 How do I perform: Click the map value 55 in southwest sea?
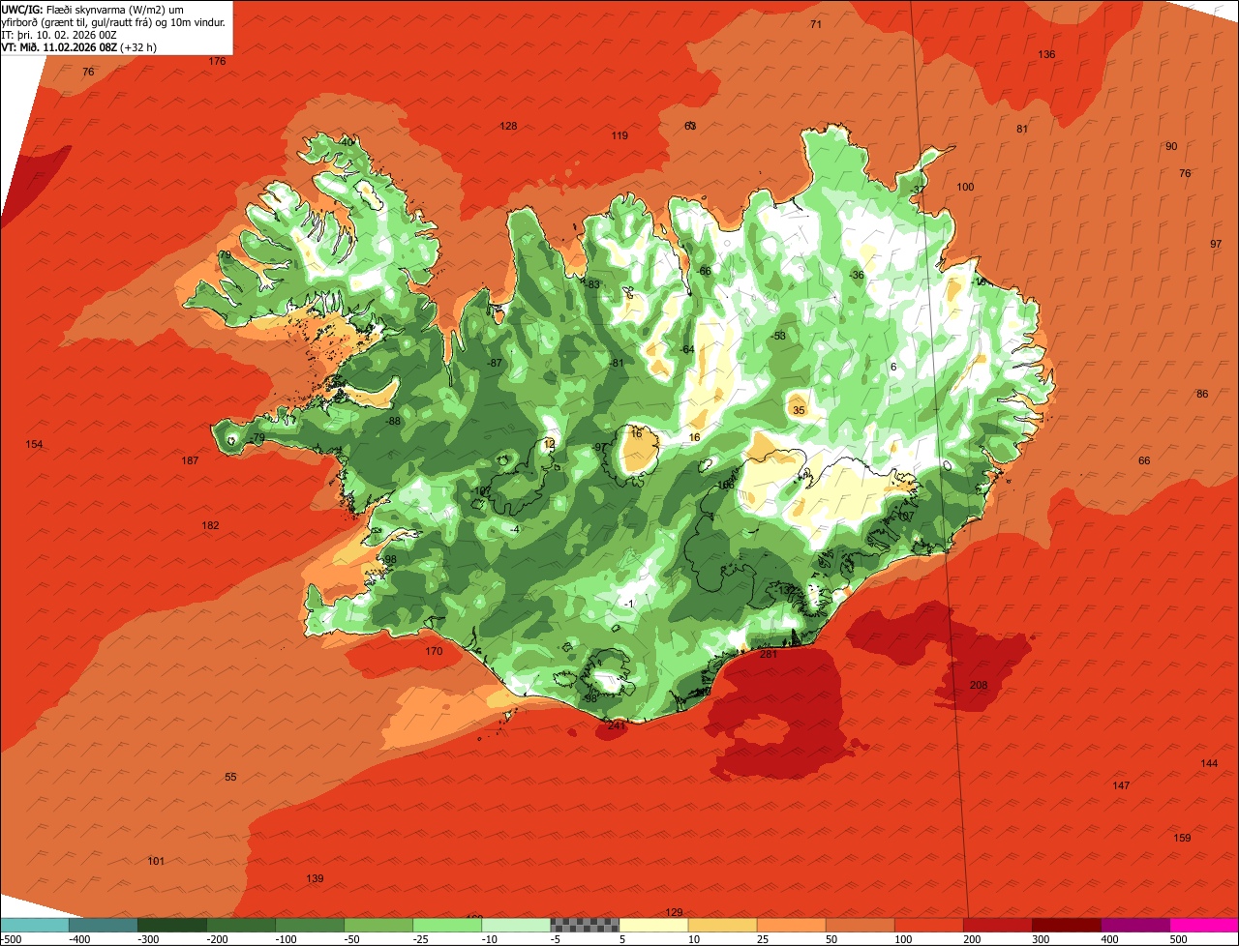pyautogui.click(x=230, y=777)
